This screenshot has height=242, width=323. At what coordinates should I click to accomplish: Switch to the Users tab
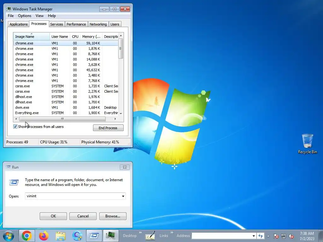[115, 24]
